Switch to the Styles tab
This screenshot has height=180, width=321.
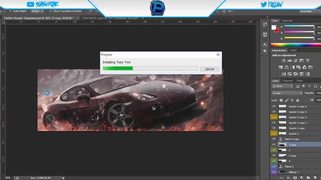[293, 50]
